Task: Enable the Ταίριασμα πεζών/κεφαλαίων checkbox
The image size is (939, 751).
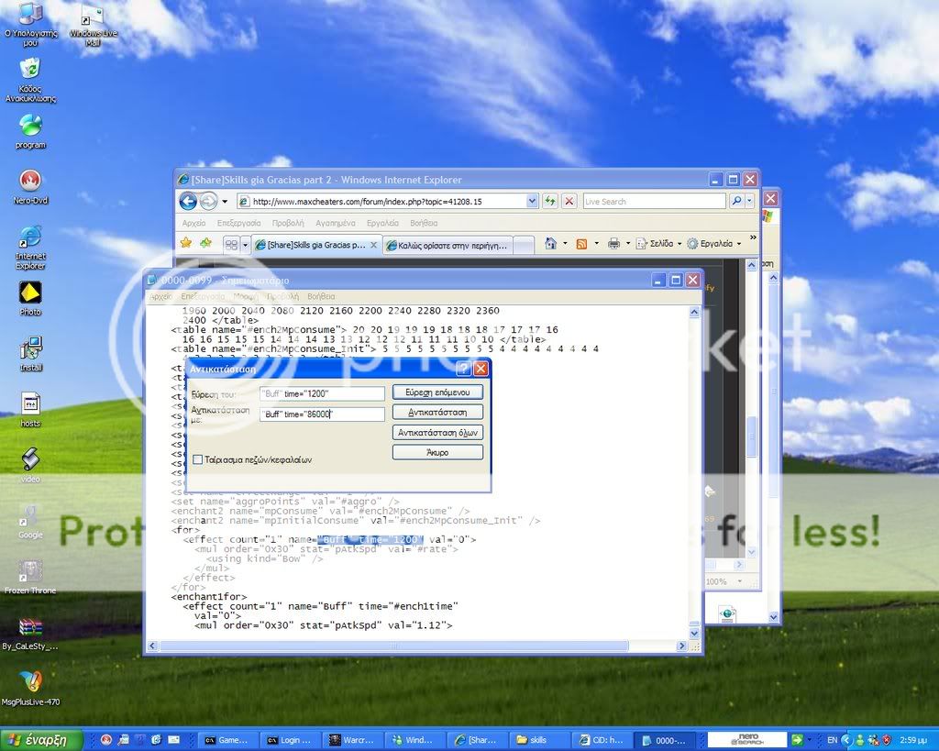Action: [197, 459]
